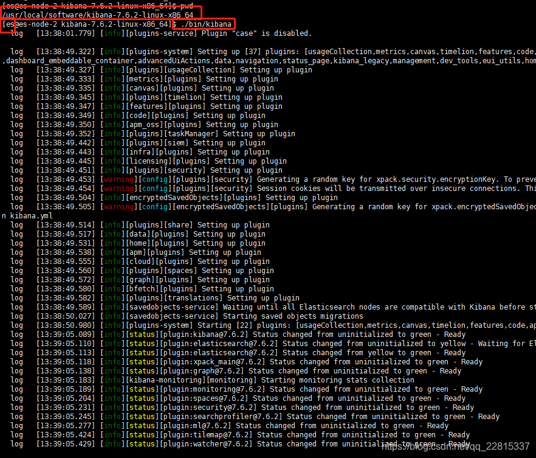The width and height of the screenshot is (536, 458).
Task: Select the [data][plugins] log line
Action: 138,234
